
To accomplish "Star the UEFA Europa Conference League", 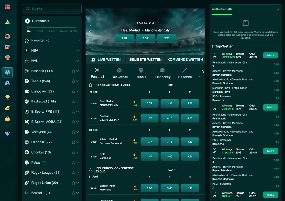I will click(91, 170).
